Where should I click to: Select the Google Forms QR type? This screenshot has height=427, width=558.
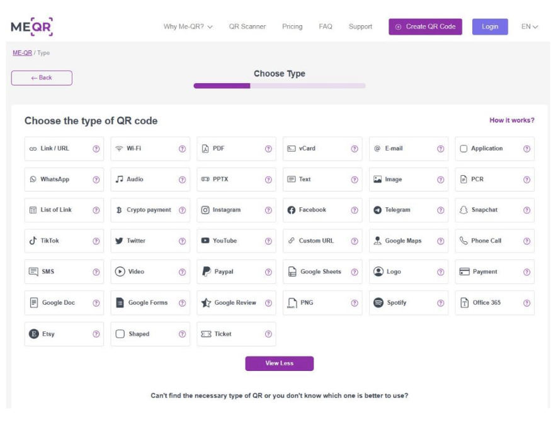pos(150,303)
